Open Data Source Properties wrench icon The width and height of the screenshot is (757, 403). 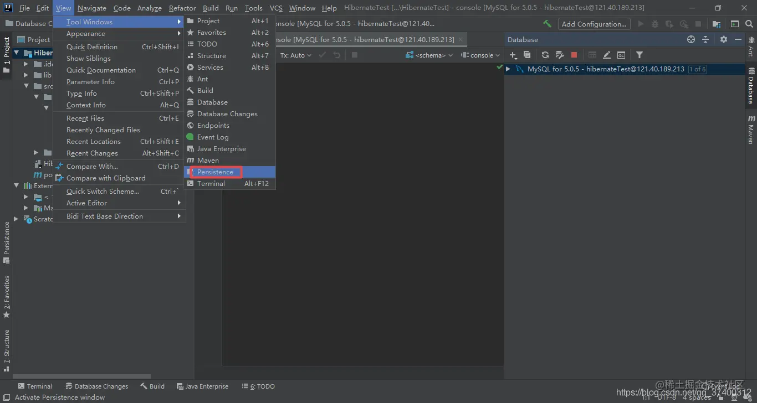[x=560, y=55]
